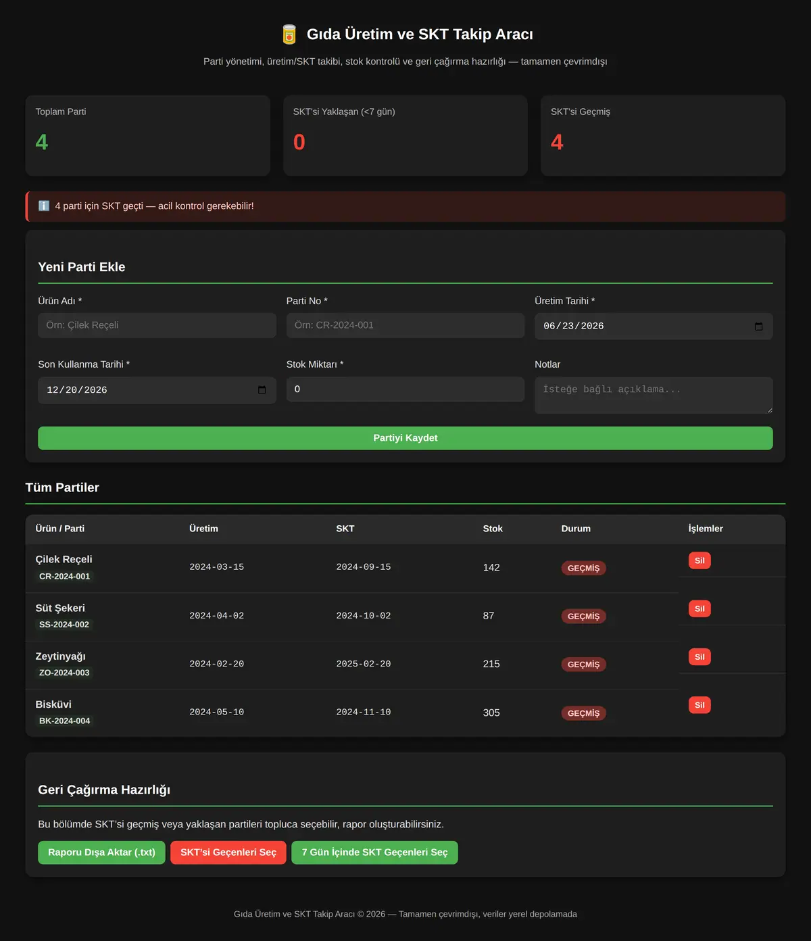The height and width of the screenshot is (941, 811).
Task: Delete the Çilek Reçeli batch
Action: [699, 560]
